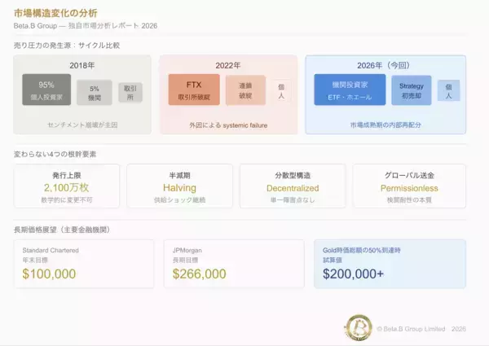This screenshot has height=346, width=489.
Task: Click the Bitcoin coin logo in the footer
Action: [x=359, y=327]
